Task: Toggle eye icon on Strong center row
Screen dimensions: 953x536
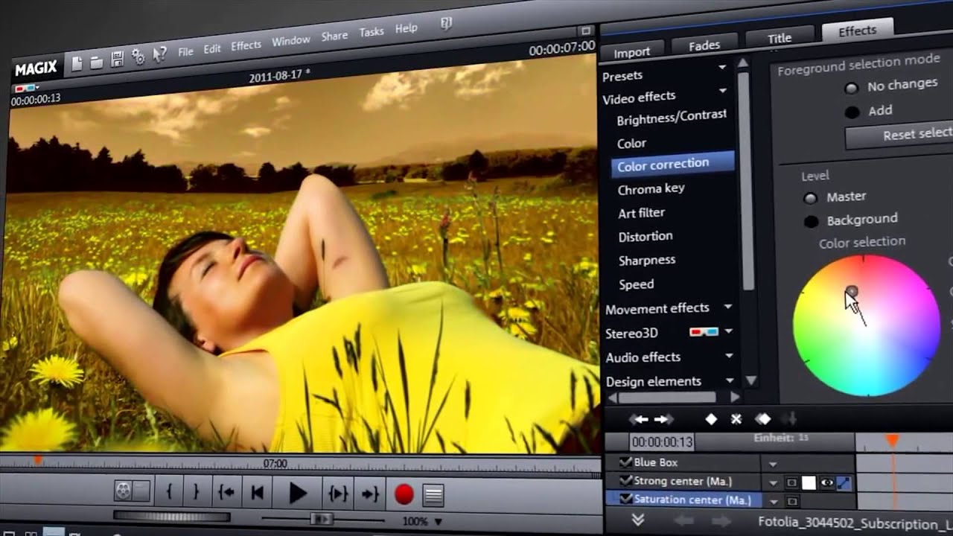Action: pyautogui.click(x=826, y=482)
